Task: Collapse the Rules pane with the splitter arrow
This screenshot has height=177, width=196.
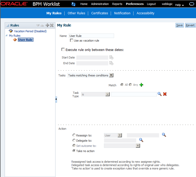Action: pos(56,99)
